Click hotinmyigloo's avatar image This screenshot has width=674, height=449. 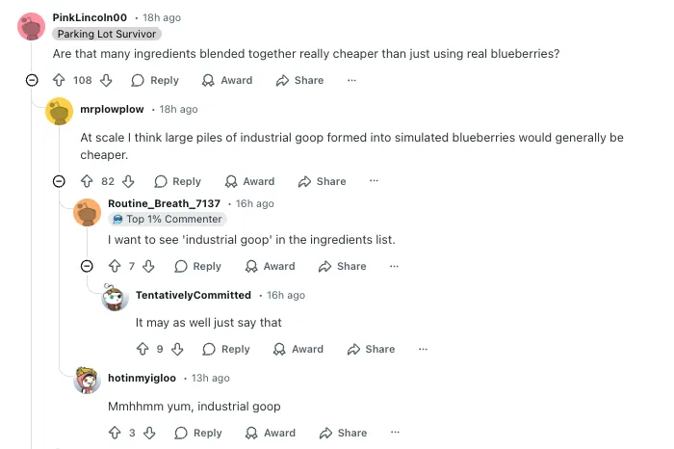click(x=87, y=380)
